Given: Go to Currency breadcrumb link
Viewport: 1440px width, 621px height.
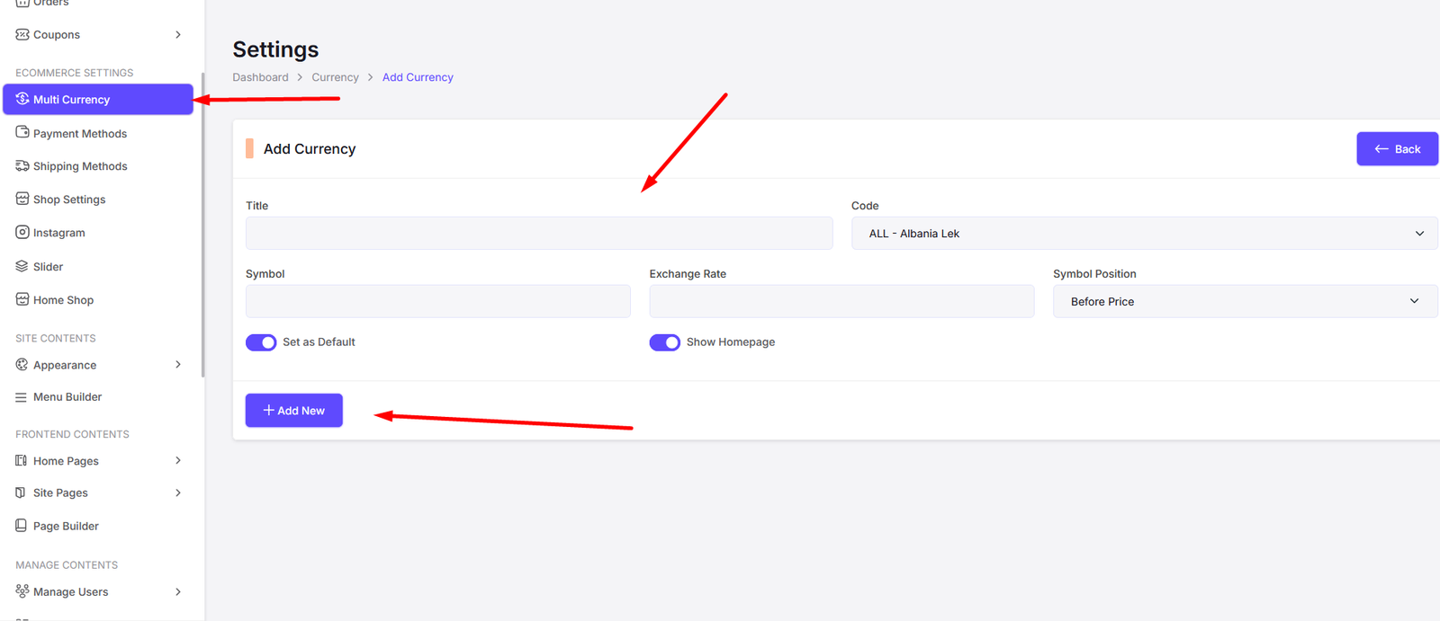Looking at the screenshot, I should tap(335, 77).
